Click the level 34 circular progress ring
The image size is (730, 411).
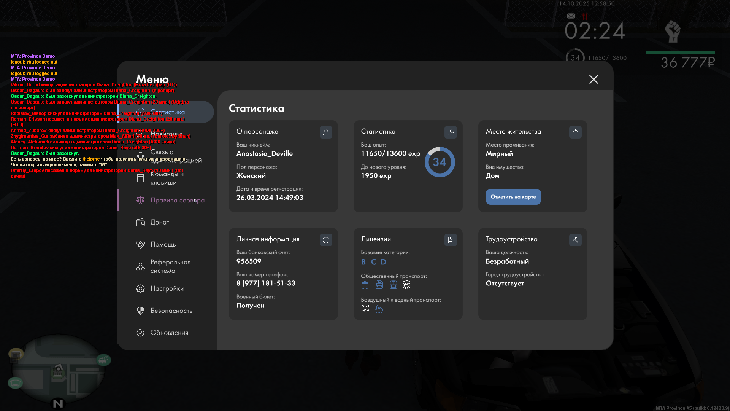click(440, 162)
